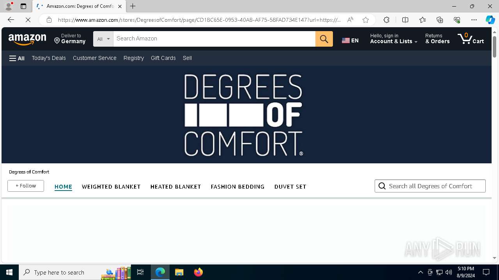Switch to the DUVET SET tab

290,187
